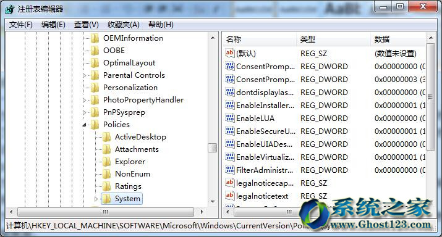442x237 pixels.
Task: Expand the Parental Controls key
Action: point(84,75)
